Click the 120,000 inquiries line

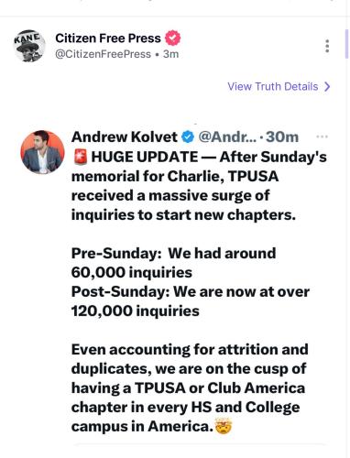(136, 311)
